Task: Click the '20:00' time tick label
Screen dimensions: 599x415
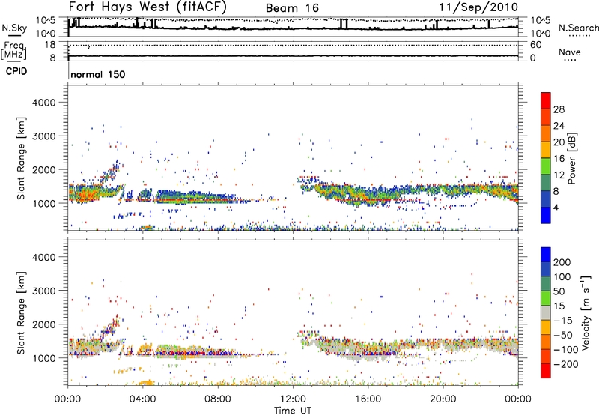Action: (x=443, y=399)
